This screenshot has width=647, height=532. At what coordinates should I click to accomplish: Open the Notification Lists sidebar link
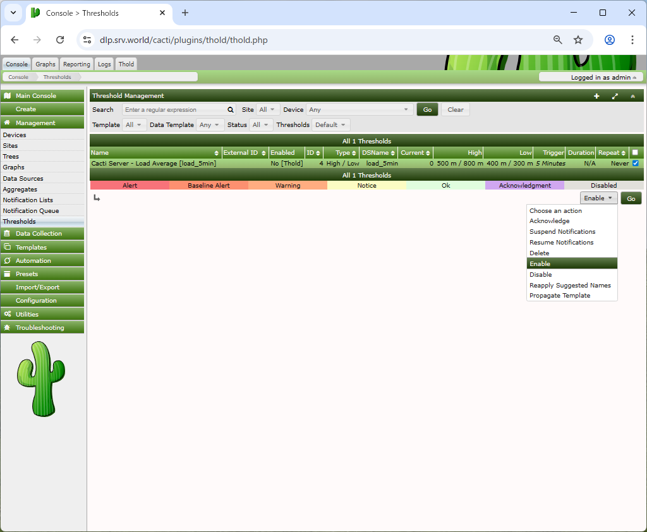(x=28, y=200)
